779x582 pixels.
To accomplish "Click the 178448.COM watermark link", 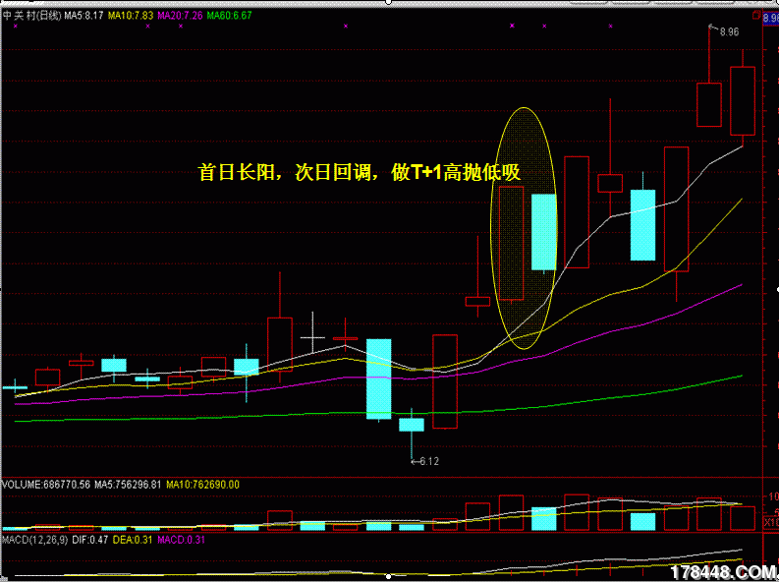I will click(721, 572).
